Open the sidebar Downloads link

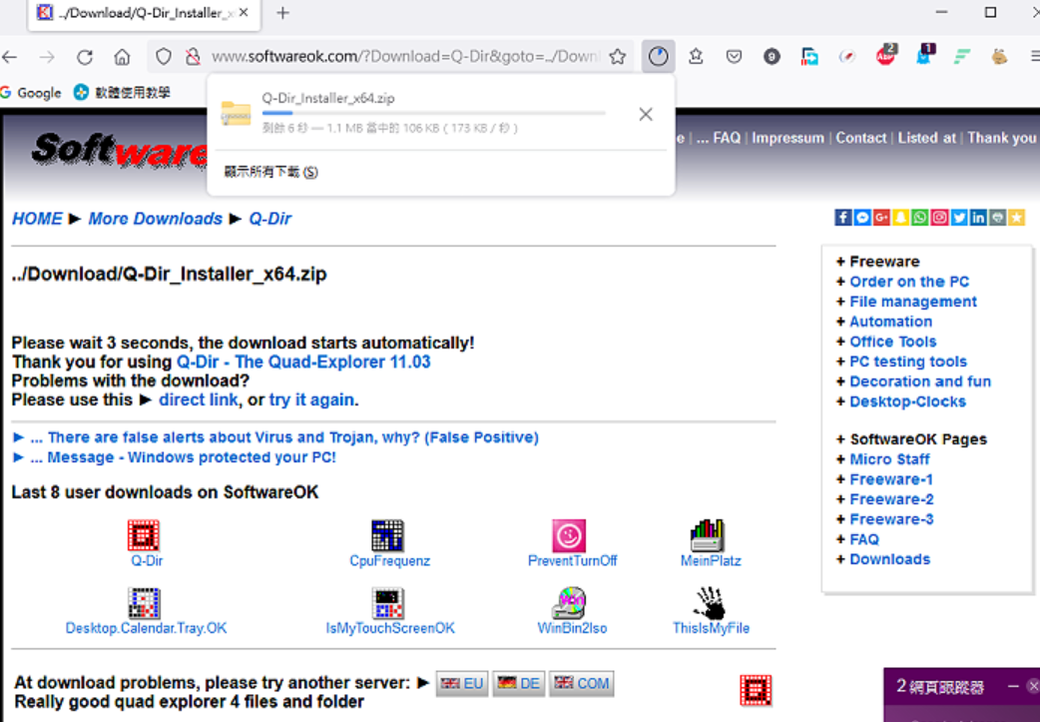pos(889,559)
